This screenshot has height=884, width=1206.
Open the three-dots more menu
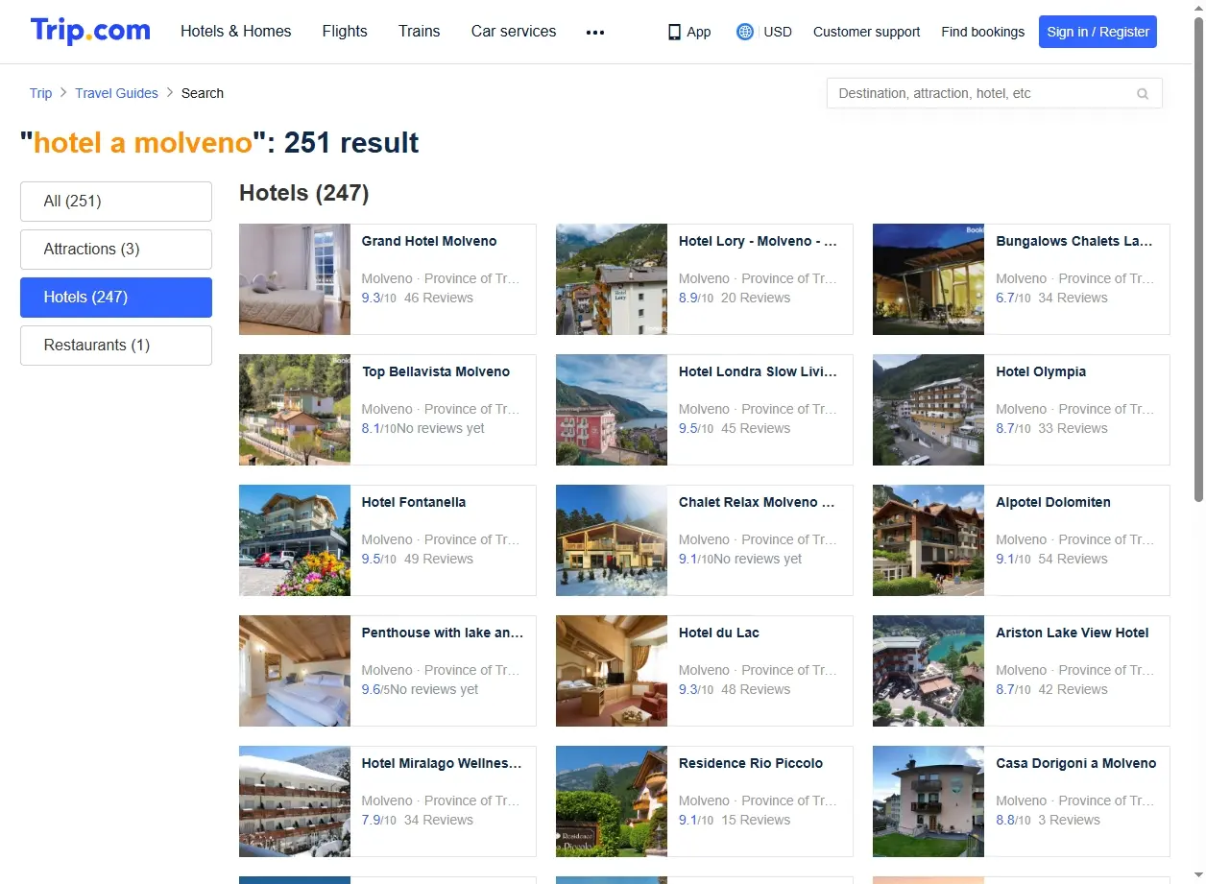(595, 32)
